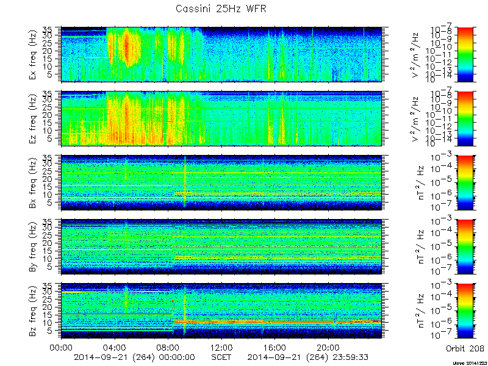Image resolution: width=488 pixels, height=366 pixels.
Task: Click the 'Ex freq (Hz)' axis label
Action: point(33,54)
